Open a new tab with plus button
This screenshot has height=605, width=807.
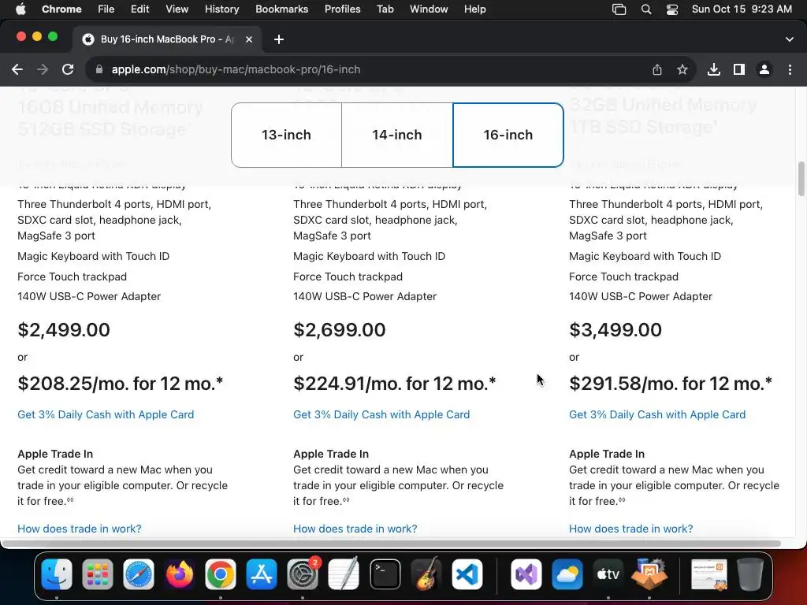[x=278, y=39]
